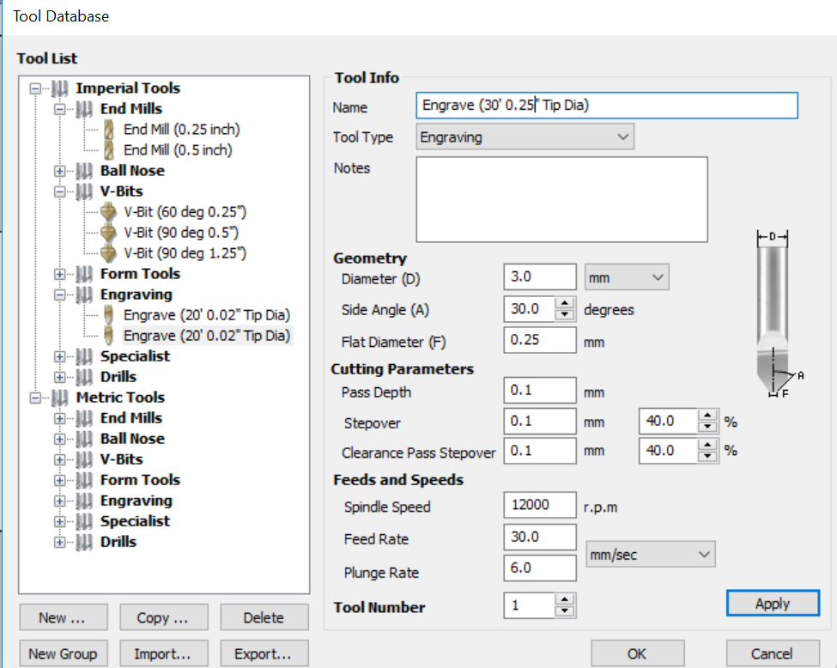Click the Copy ... button
Image resolution: width=837 pixels, height=668 pixels.
(x=164, y=617)
